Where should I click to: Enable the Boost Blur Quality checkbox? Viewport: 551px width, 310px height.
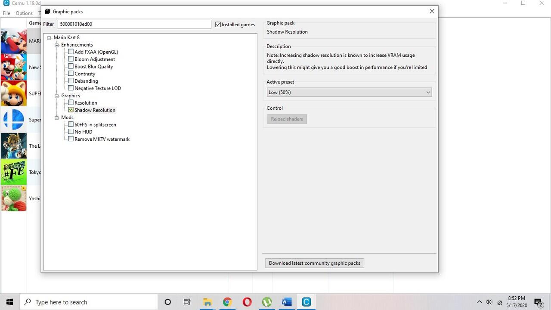(71, 66)
